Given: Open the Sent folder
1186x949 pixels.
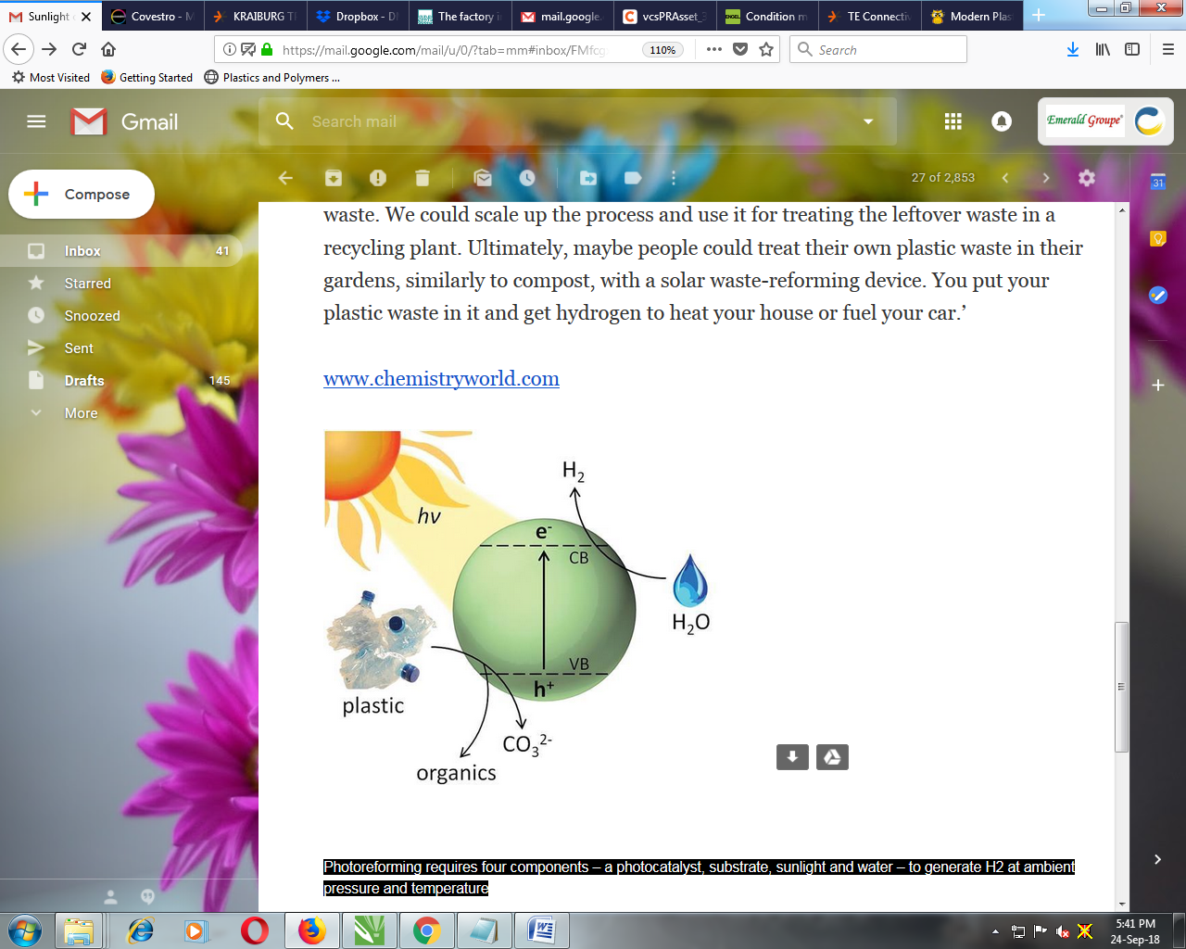Looking at the screenshot, I should pyautogui.click(x=79, y=348).
